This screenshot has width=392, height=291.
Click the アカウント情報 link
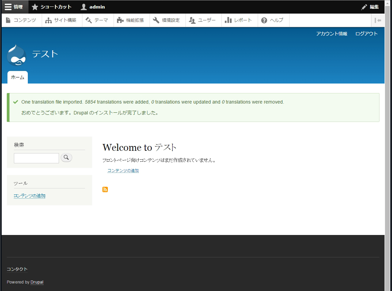coord(331,34)
